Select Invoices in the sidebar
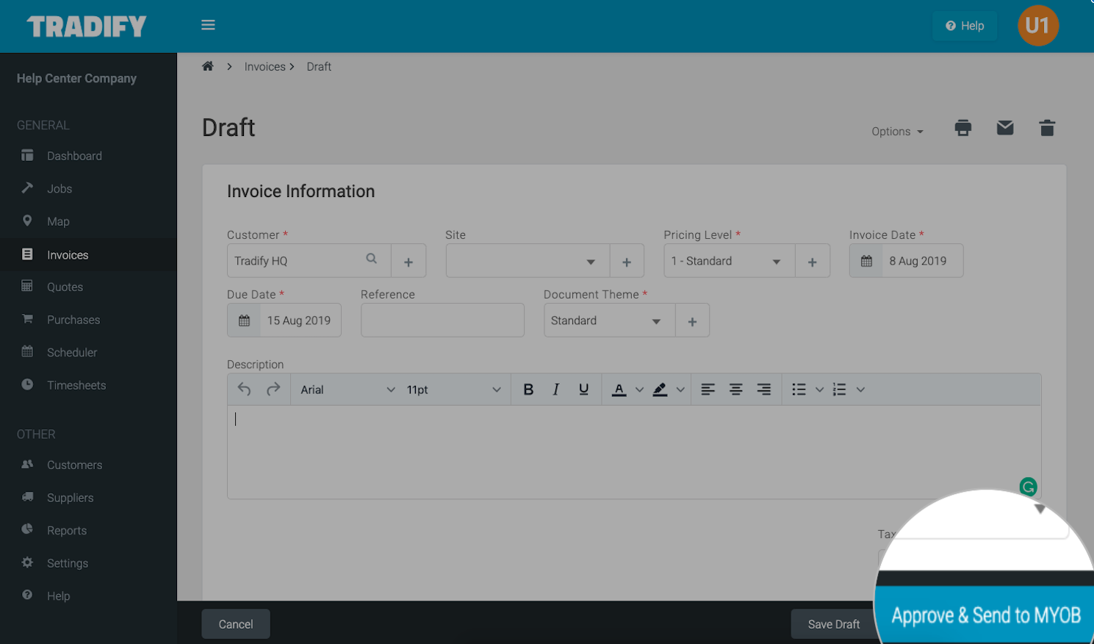 click(88, 254)
